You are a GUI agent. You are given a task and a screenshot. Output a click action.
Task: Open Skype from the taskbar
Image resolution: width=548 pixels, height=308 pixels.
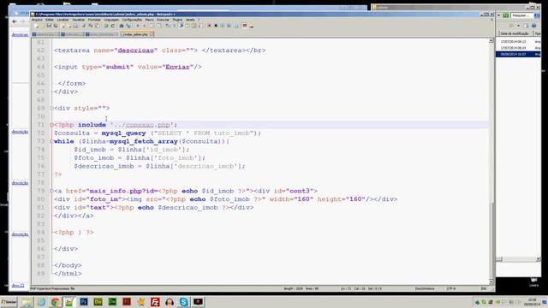(x=184, y=302)
